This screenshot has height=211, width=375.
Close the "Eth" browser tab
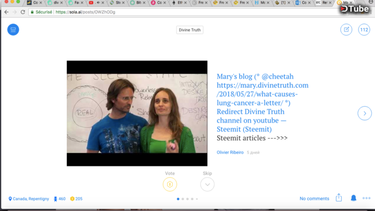tap(185, 2)
